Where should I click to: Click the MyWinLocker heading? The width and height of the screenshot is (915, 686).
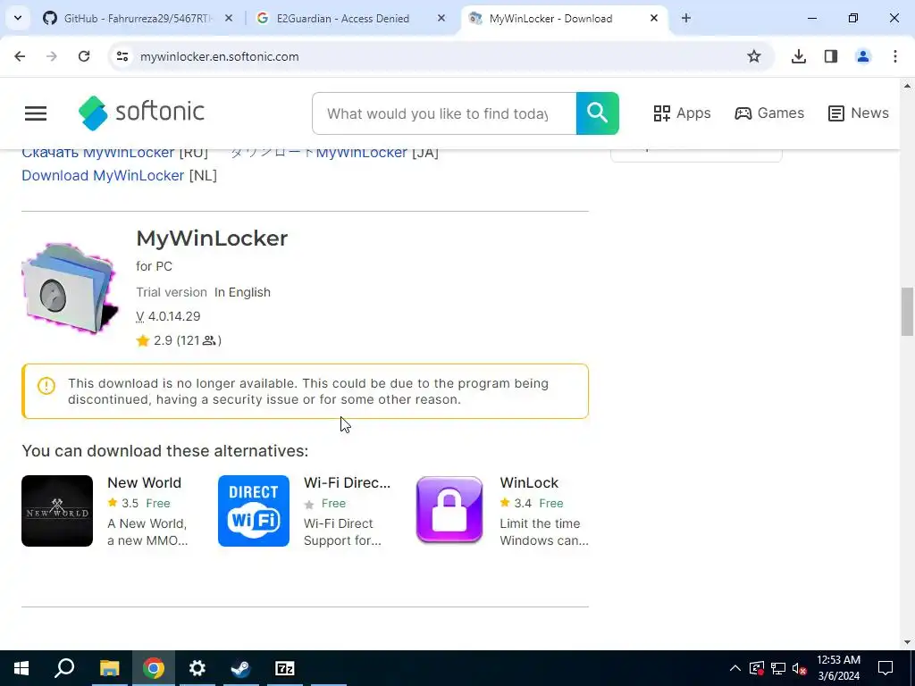[x=212, y=238]
